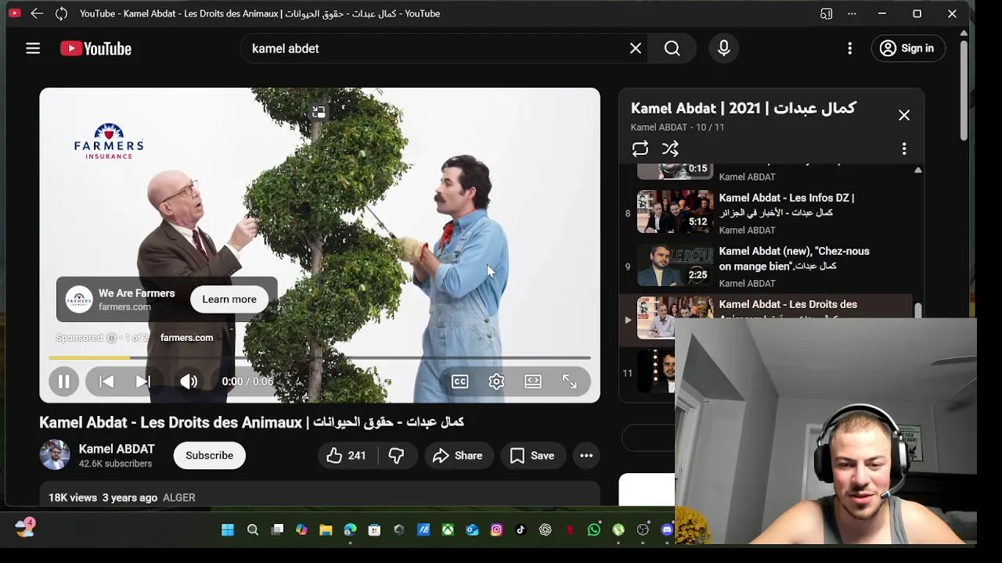Open Windows taskbar search
The height and width of the screenshot is (563, 1002).
(253, 530)
